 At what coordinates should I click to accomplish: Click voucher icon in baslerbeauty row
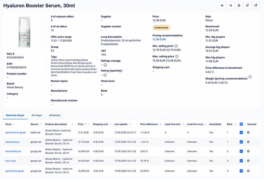click(x=248, y=142)
